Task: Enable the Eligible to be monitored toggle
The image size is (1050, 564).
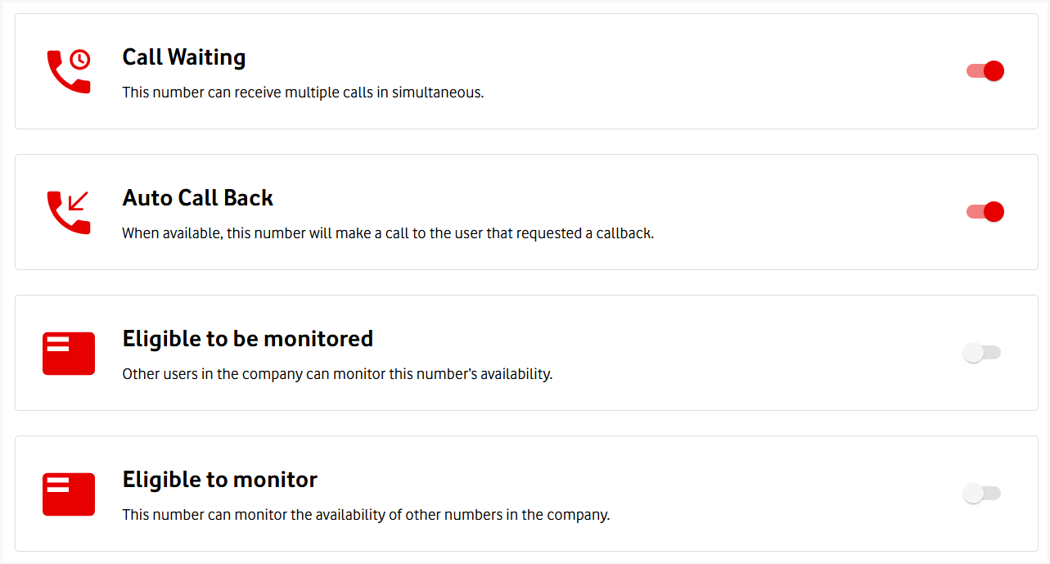Action: [982, 353]
